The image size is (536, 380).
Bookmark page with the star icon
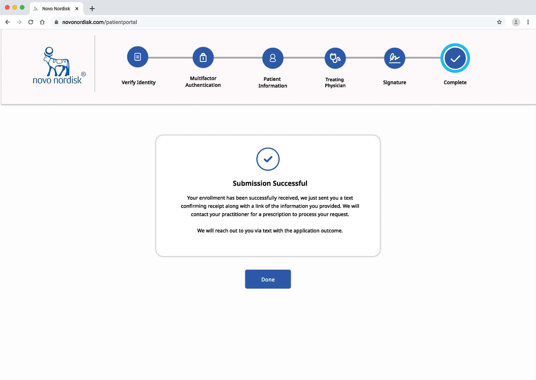tap(499, 22)
